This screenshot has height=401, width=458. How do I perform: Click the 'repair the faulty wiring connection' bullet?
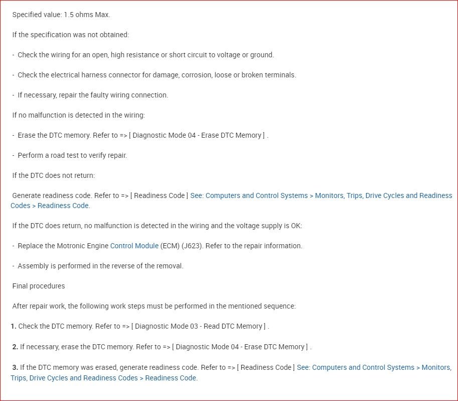pyautogui.click(x=93, y=95)
